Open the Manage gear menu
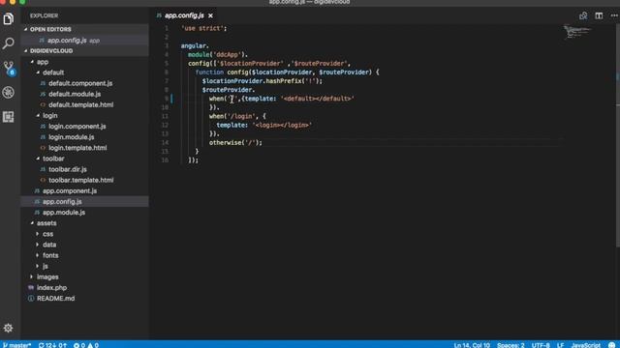The image size is (620, 348). 9,328
